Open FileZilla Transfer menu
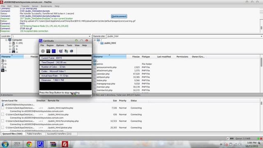Screen dimensions: 263x148 click(x=25, y=6)
